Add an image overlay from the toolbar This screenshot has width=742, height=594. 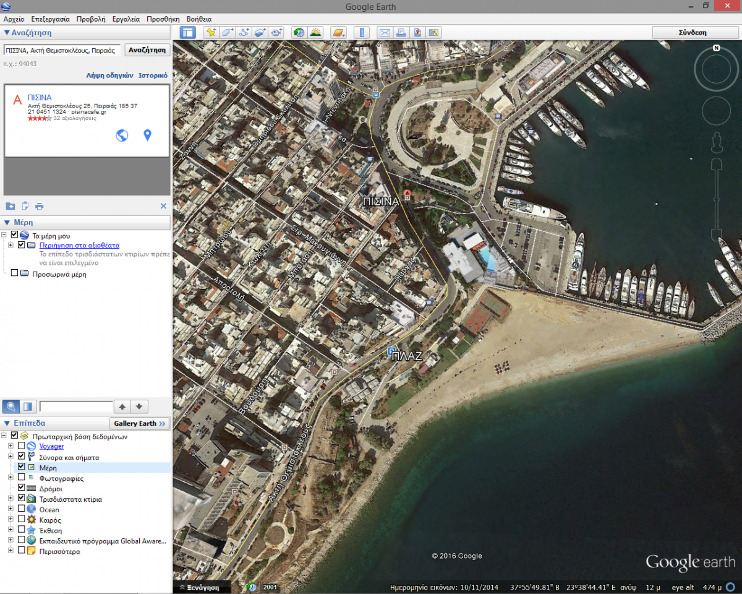pyautogui.click(x=260, y=33)
